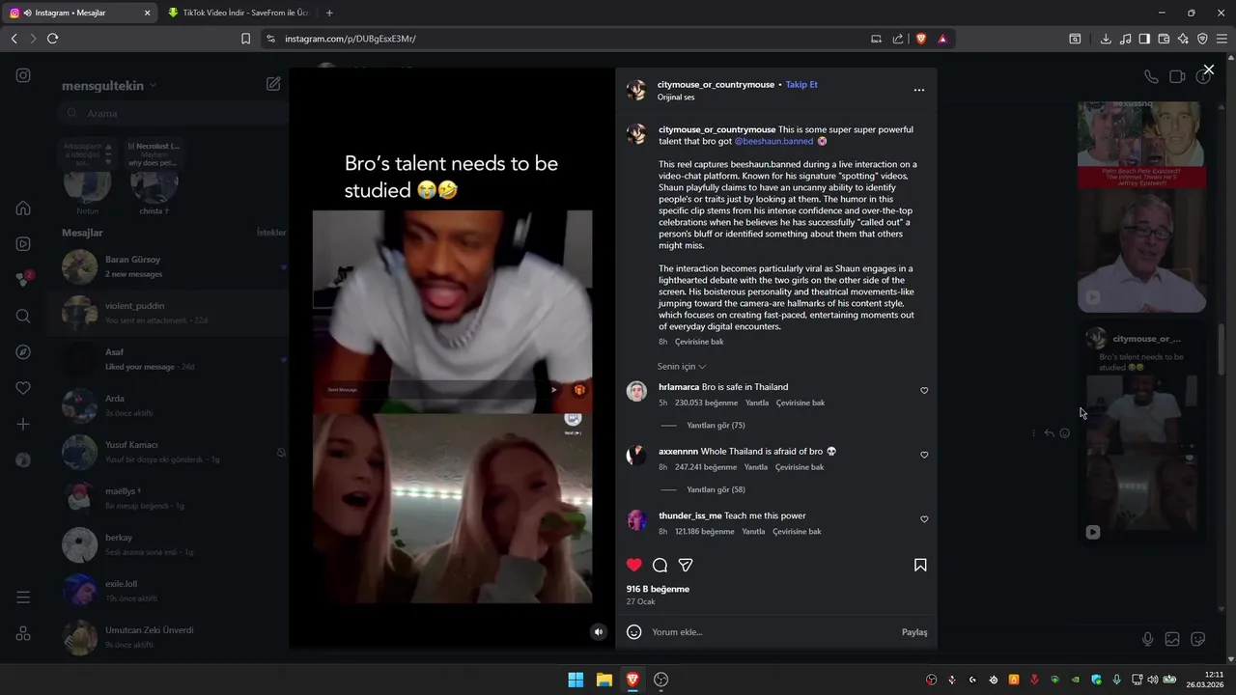Create new post with plus icon
Viewport: 1236px width, 695px height.
click(x=23, y=424)
